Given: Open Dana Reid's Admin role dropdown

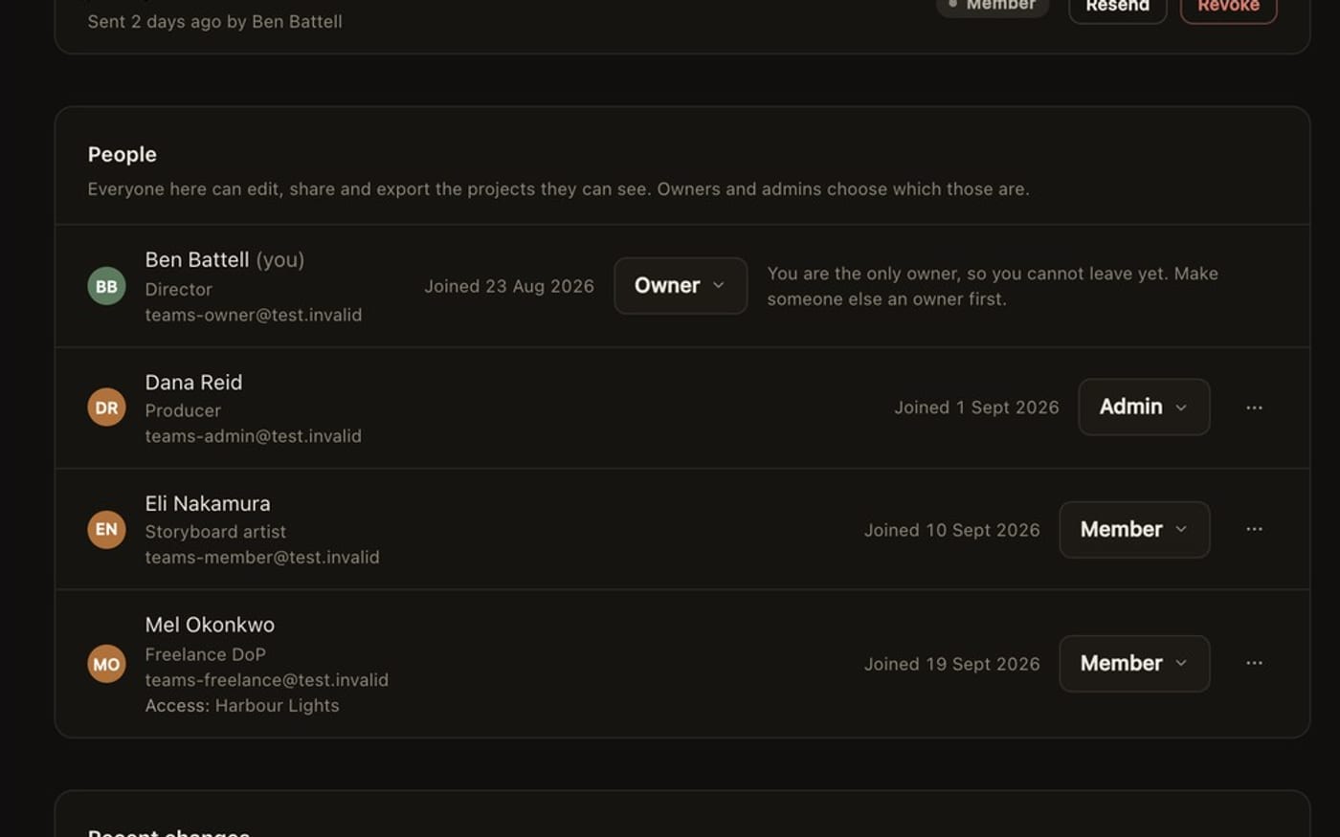Looking at the screenshot, I should coord(1144,407).
